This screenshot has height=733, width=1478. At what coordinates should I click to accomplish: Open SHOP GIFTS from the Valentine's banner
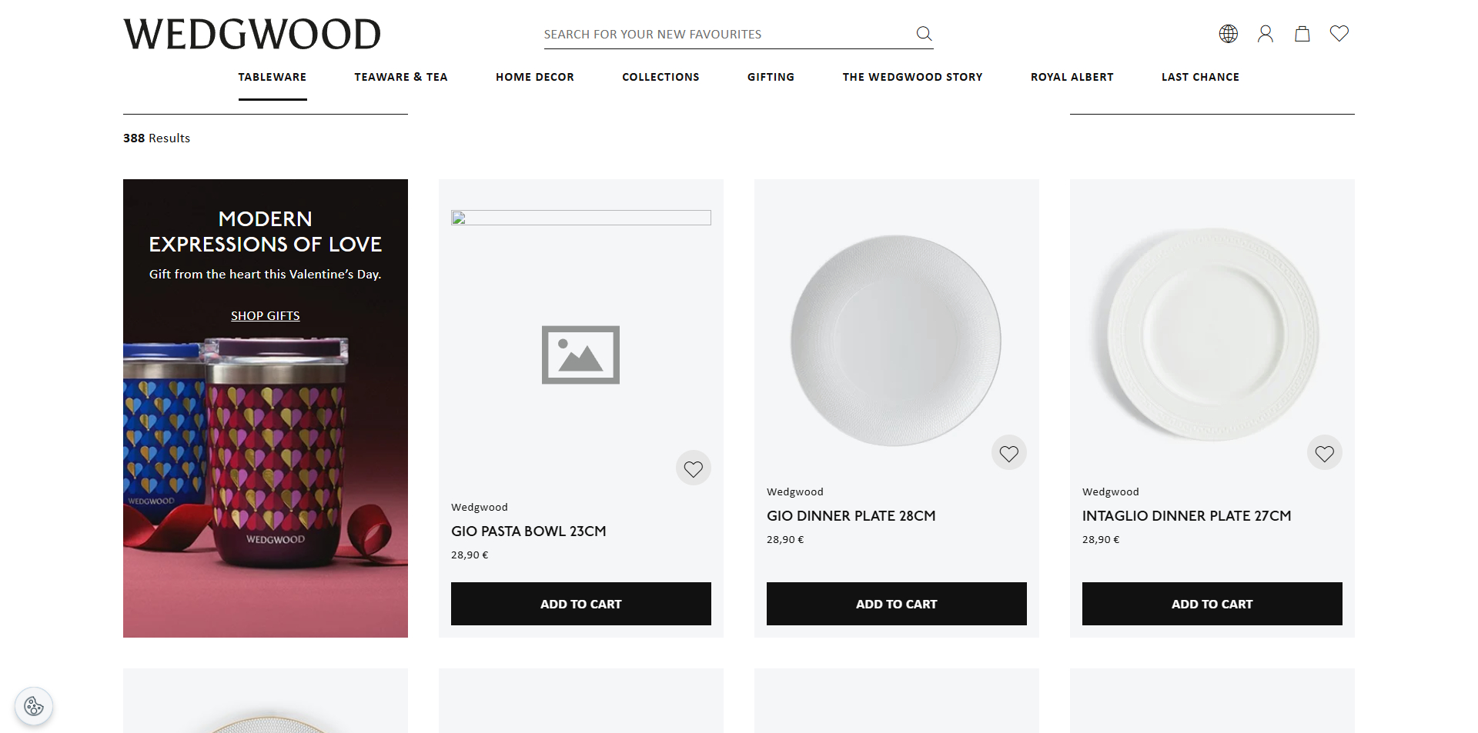click(265, 315)
